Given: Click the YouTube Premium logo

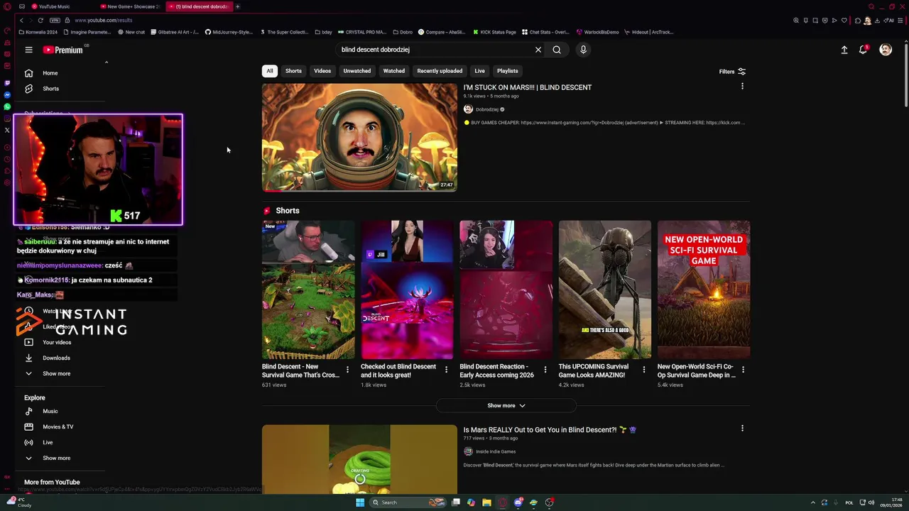Looking at the screenshot, I should (x=63, y=50).
